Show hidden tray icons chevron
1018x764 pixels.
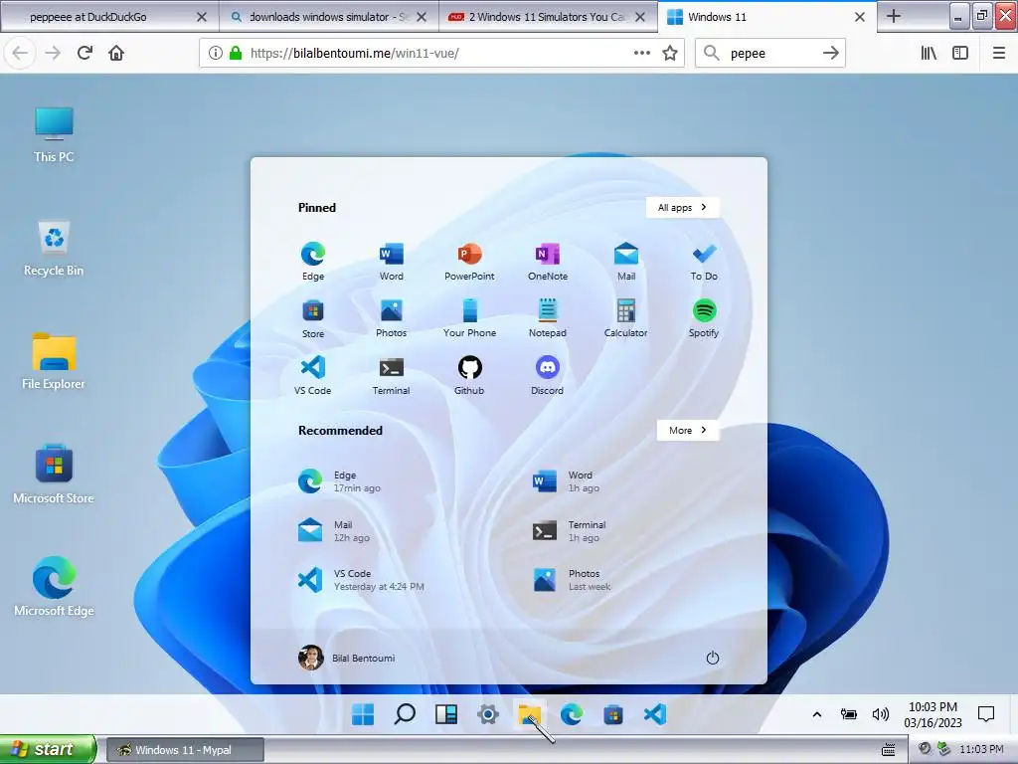tap(817, 714)
